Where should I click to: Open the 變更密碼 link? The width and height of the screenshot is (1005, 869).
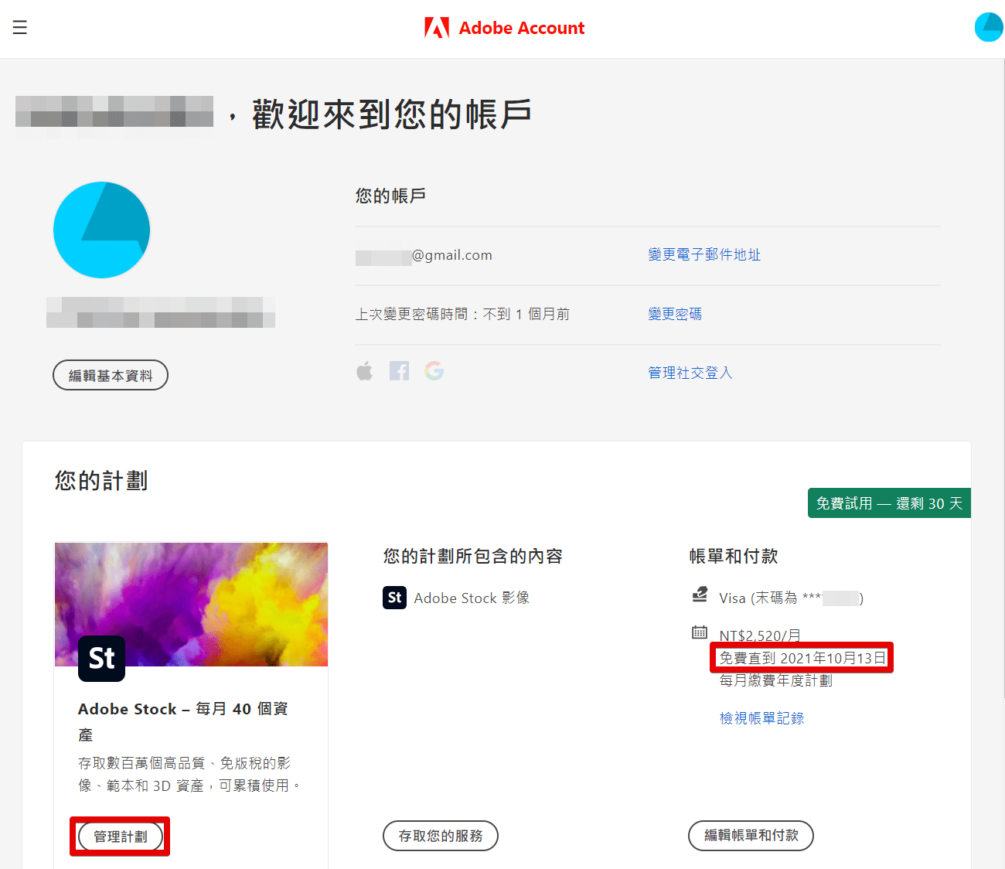[x=675, y=314]
